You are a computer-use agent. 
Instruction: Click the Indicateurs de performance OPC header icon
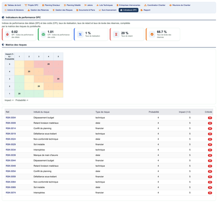coord(3,17)
